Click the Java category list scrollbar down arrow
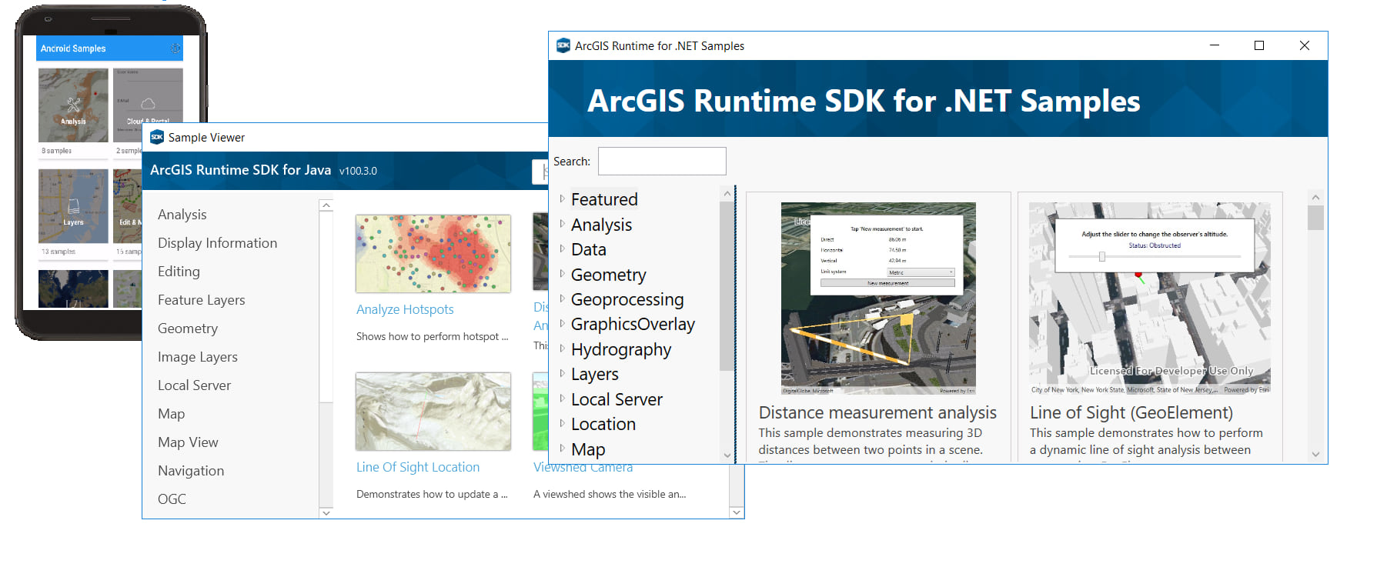1397x577 pixels. tap(326, 512)
